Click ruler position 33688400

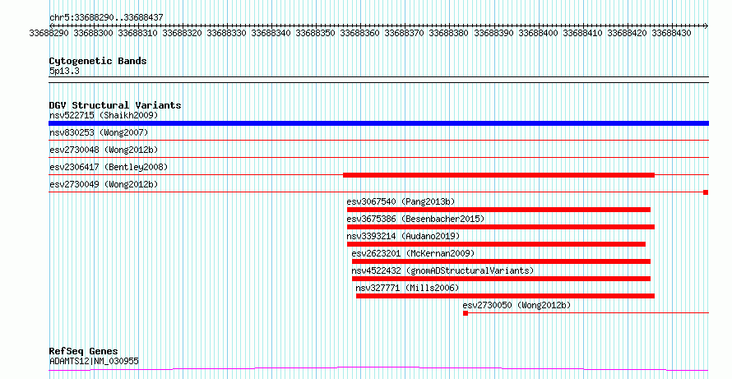pyautogui.click(x=538, y=34)
